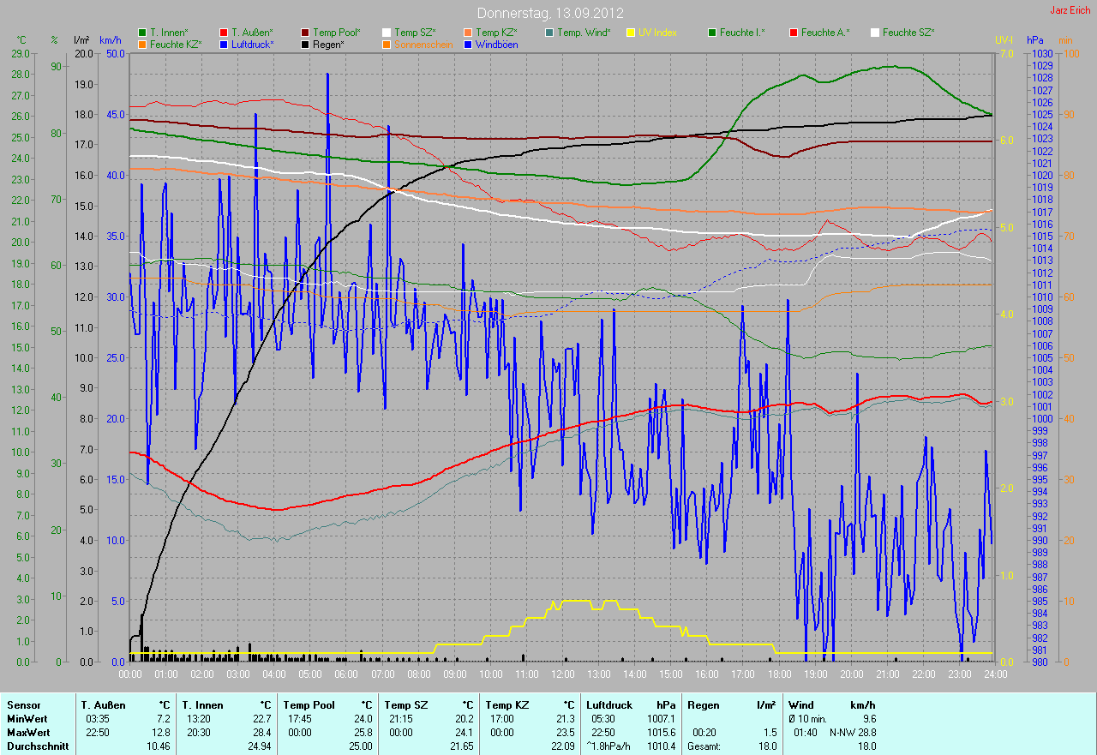Image resolution: width=1097 pixels, height=755 pixels.
Task: Select the 'Luftdruck' column header in statistics table
Action: [x=609, y=705]
